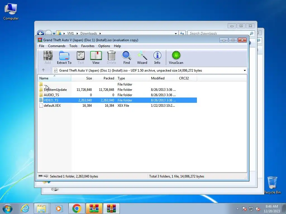Sort by the Type column header
Viewport: 286px width, 214px height.
click(133, 78)
